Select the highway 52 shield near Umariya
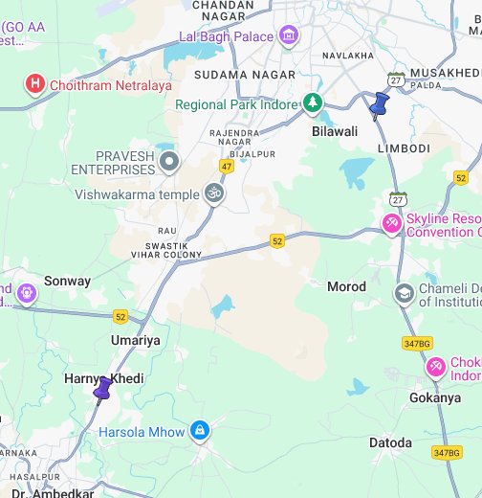The width and height of the screenshot is (482, 498). click(120, 317)
